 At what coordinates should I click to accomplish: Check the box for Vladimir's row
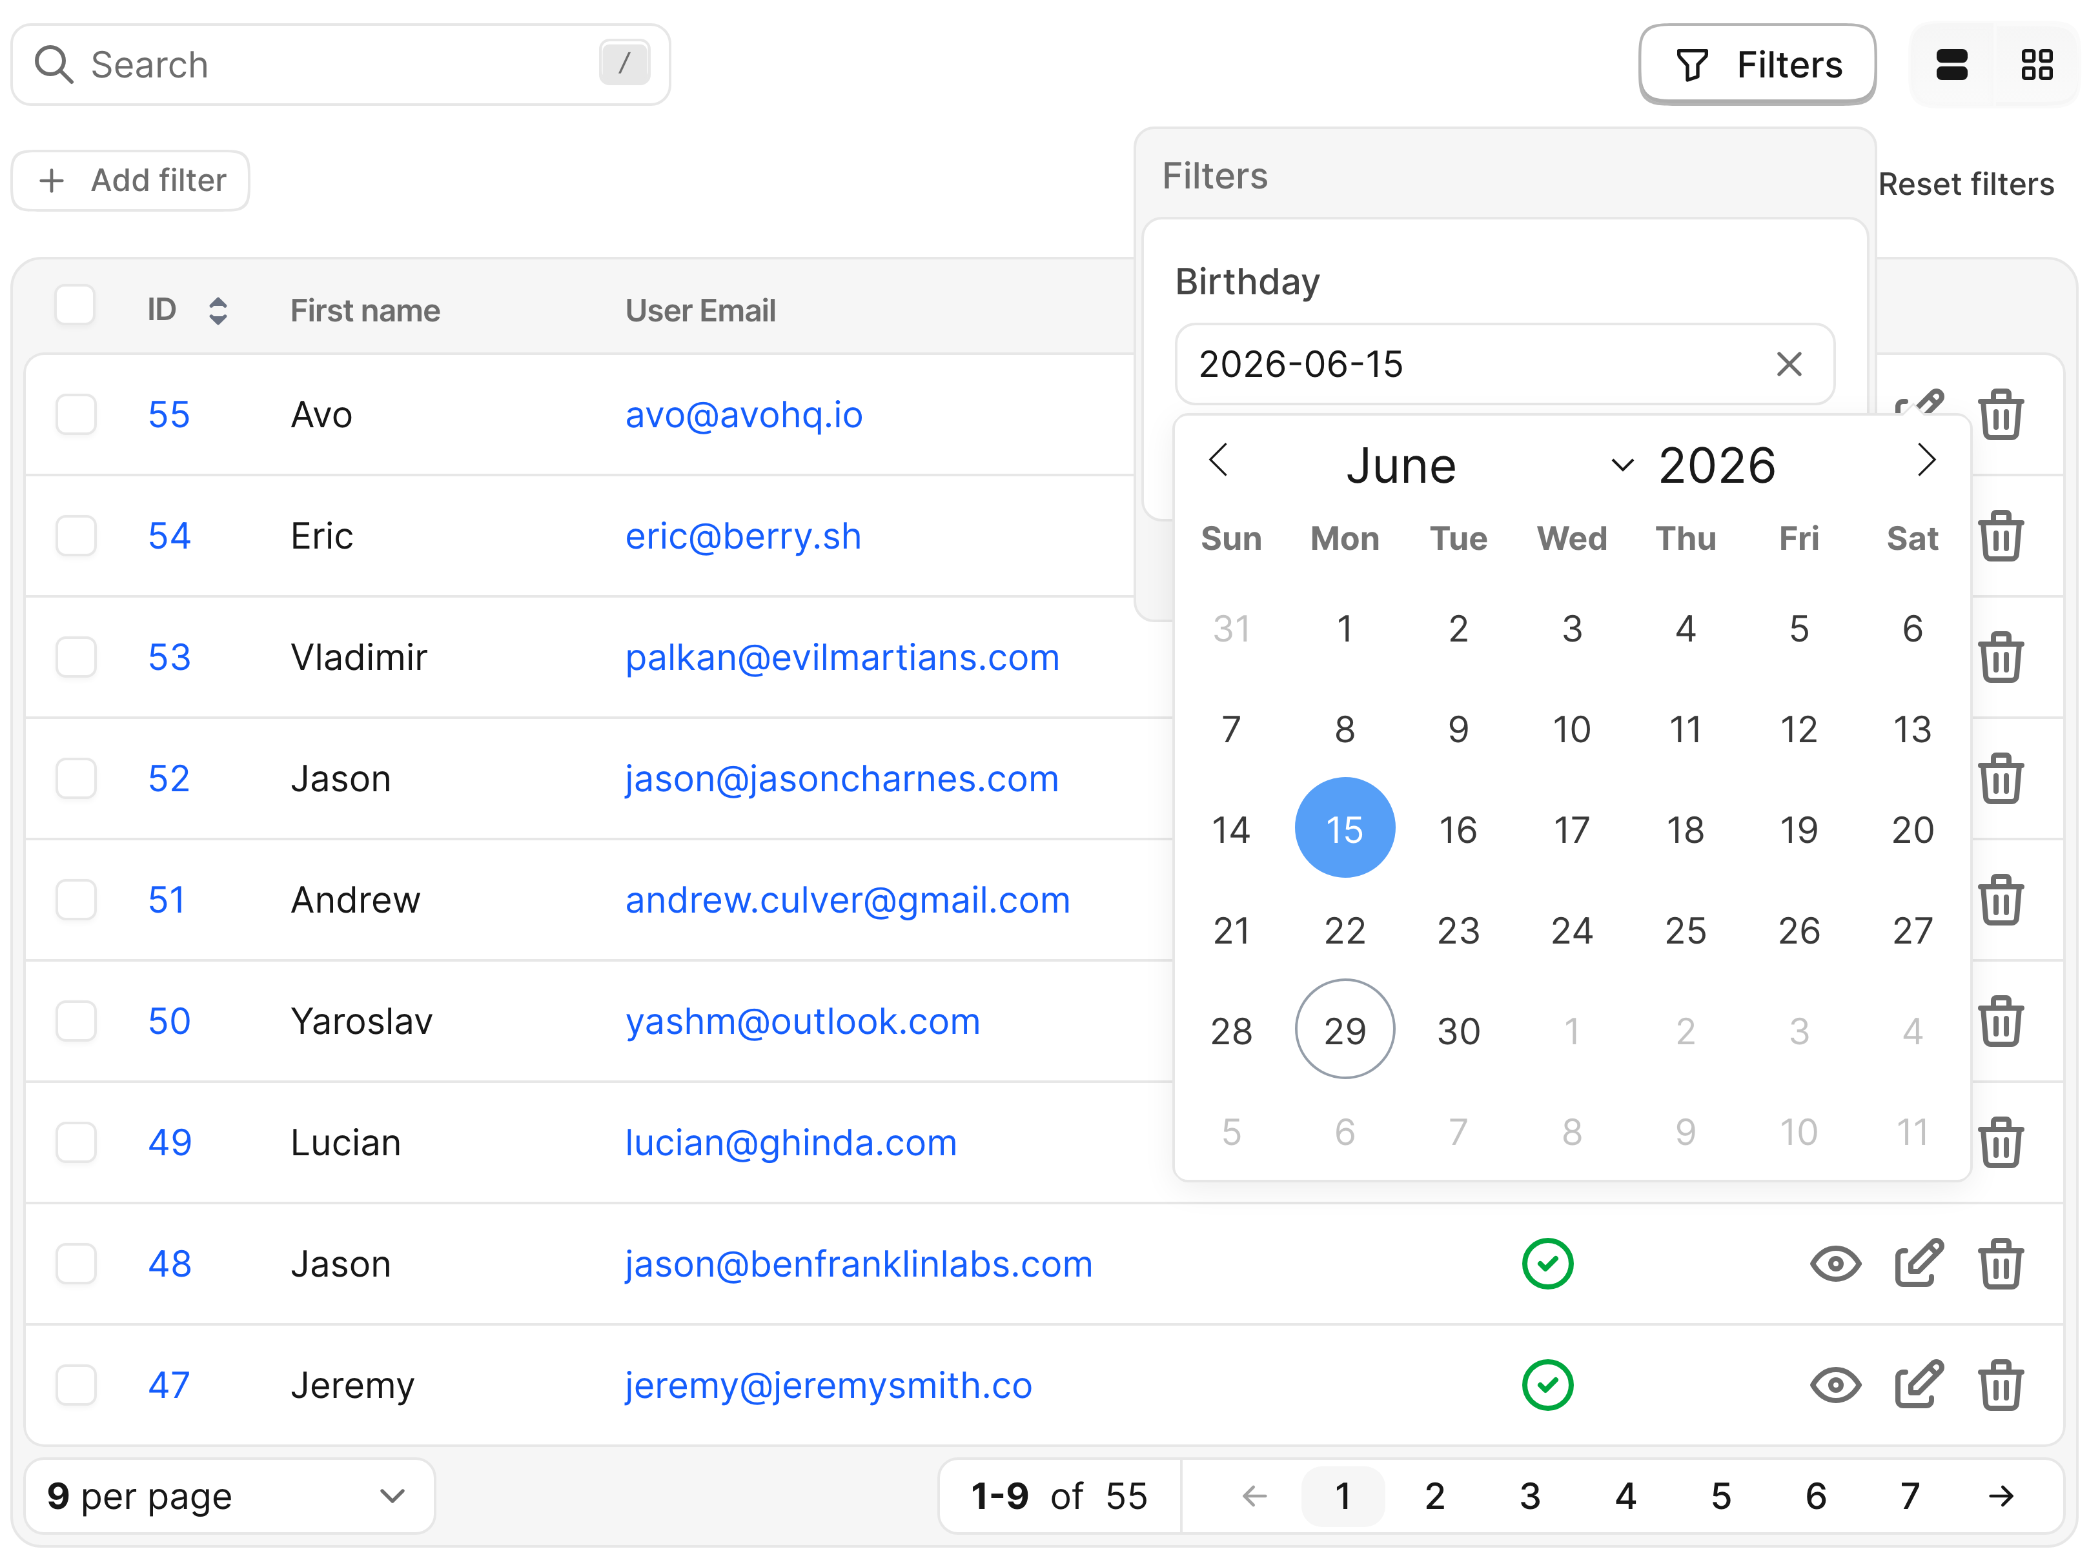[76, 657]
